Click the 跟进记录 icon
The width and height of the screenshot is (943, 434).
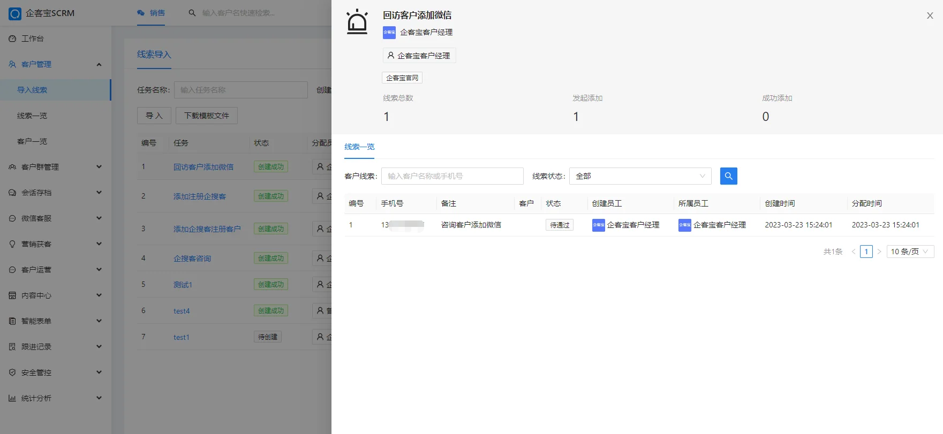[x=12, y=347]
